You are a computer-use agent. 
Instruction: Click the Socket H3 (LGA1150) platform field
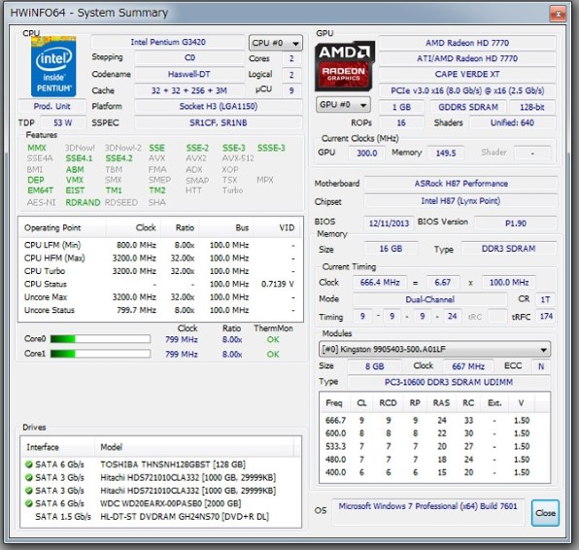point(219,106)
